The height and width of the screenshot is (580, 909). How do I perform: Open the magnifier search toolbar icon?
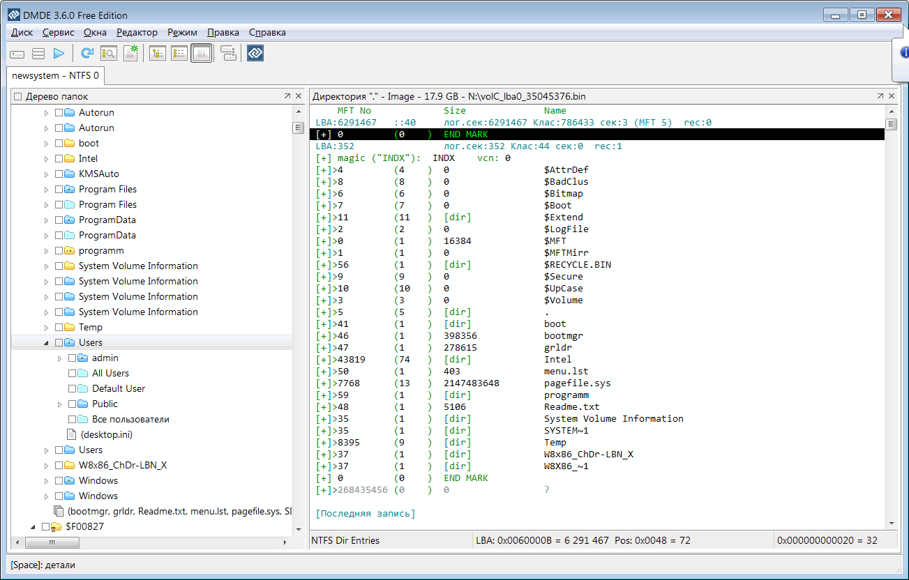click(x=108, y=53)
